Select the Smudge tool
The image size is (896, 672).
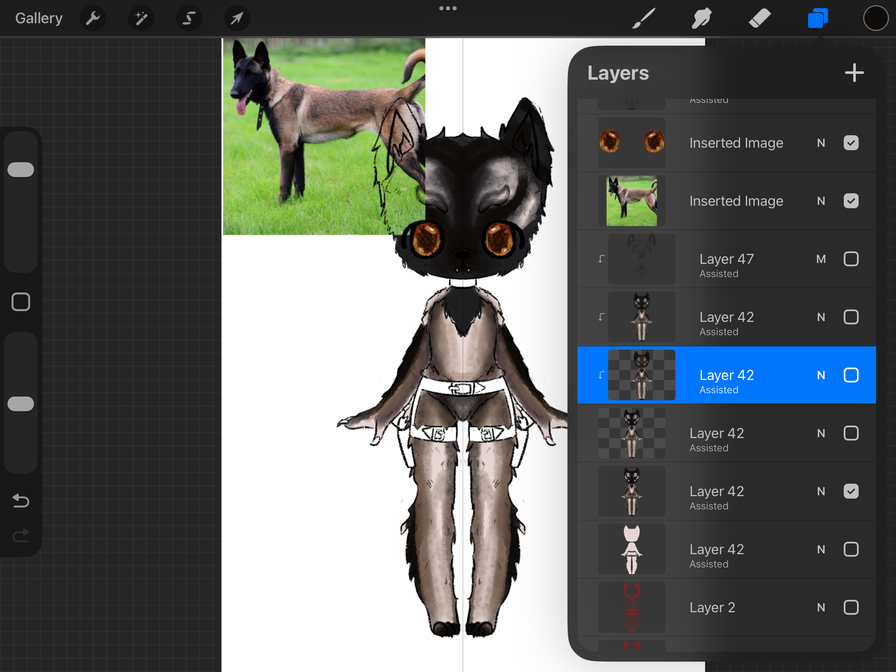[x=701, y=18]
